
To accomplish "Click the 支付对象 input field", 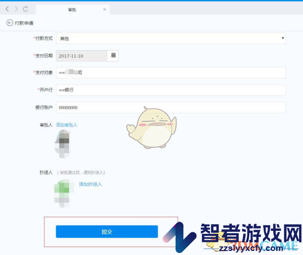I will 171,73.
